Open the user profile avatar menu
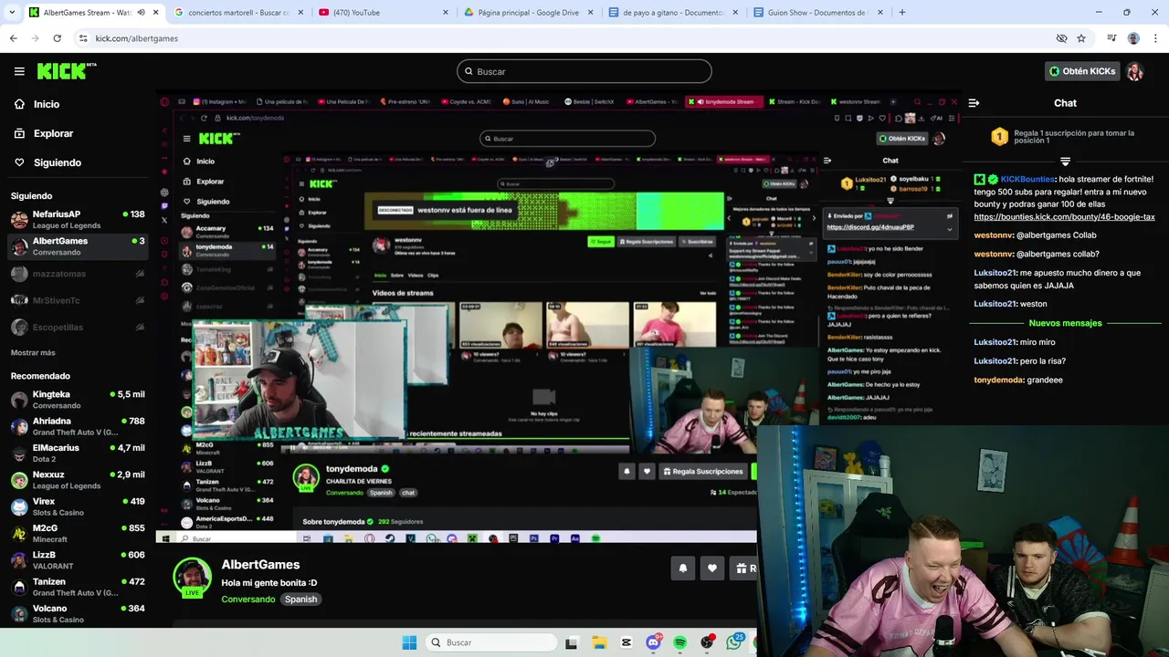Viewport: 1169px width, 657px height. (1135, 71)
